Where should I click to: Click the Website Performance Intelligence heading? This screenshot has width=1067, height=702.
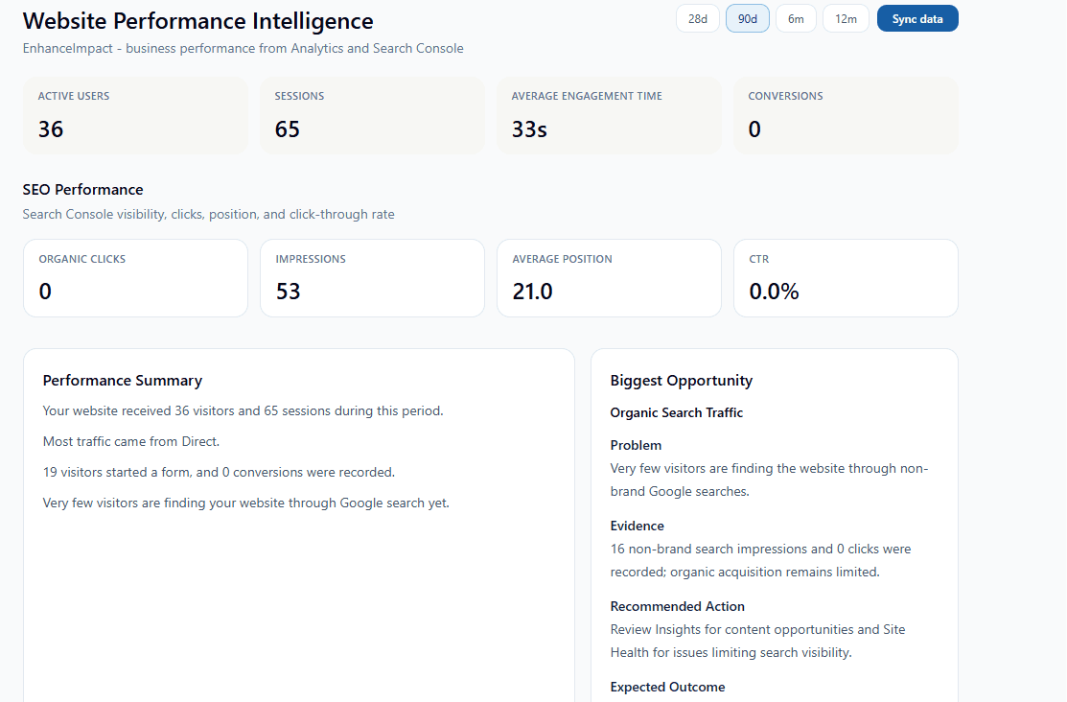pos(198,21)
